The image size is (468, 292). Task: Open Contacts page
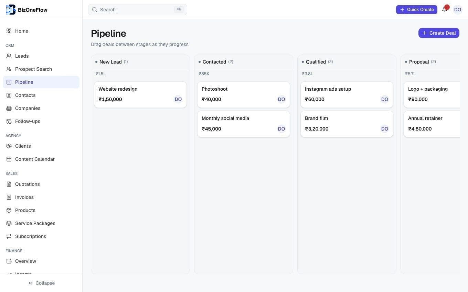[x=41, y=95]
